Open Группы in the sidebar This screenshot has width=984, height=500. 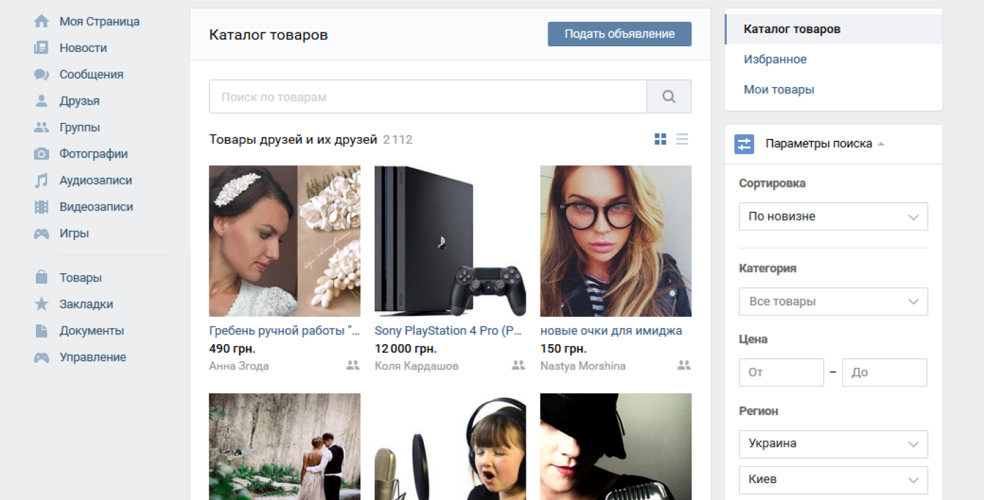coord(79,128)
